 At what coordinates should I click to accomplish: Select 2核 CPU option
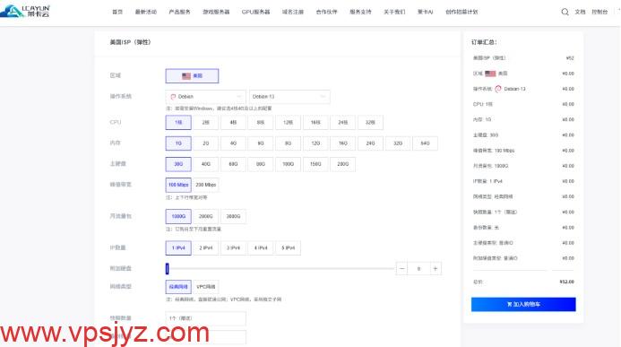[205, 123]
